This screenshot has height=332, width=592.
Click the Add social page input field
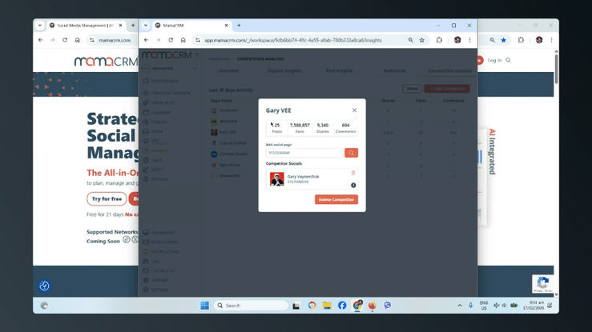click(x=304, y=153)
